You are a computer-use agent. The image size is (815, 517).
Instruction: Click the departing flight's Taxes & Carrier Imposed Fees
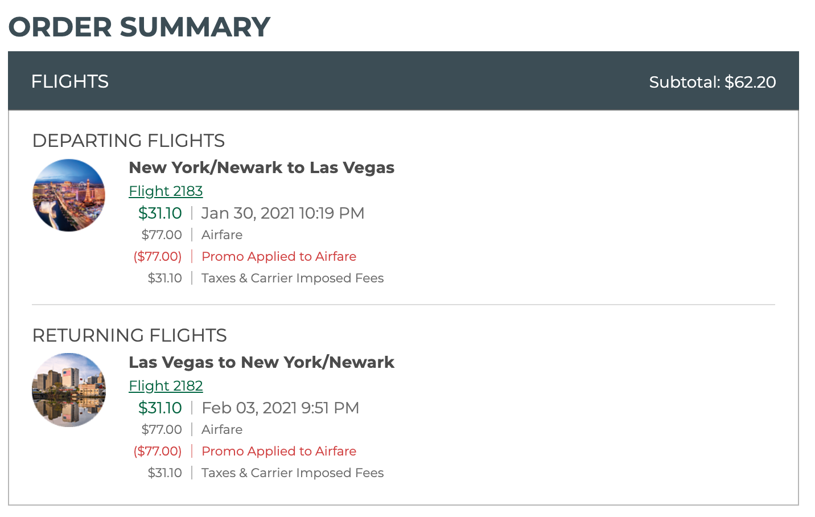tap(293, 278)
